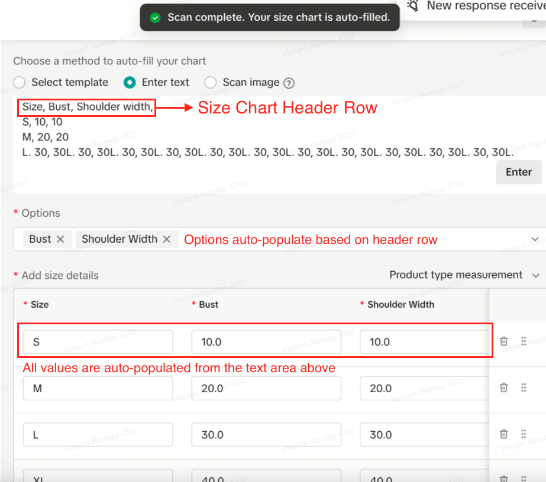Viewport: 546px width, 482px height.
Task: Select the Enter text radio button
Action: click(x=130, y=83)
